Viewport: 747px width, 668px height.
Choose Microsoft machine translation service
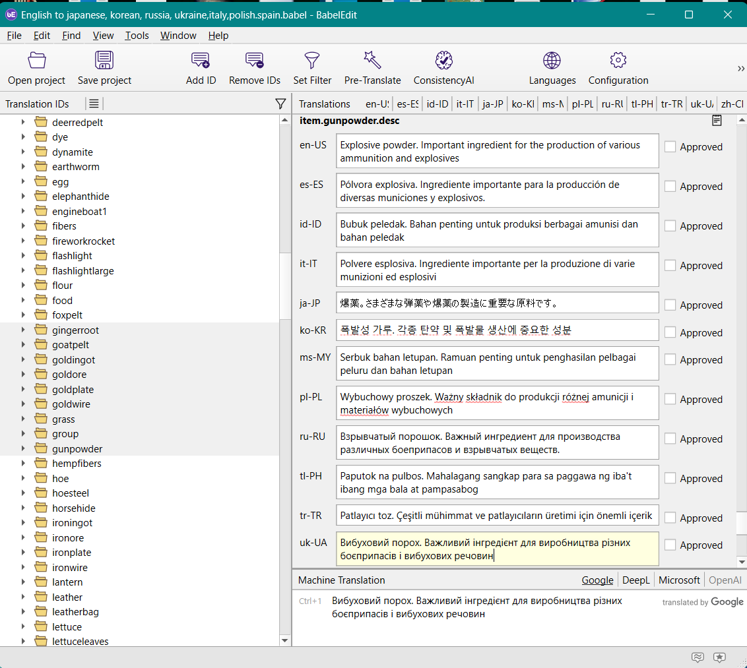pyautogui.click(x=679, y=580)
